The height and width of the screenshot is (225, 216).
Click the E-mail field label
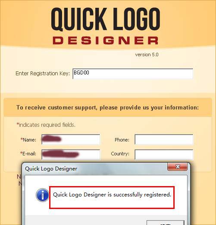(x=28, y=154)
